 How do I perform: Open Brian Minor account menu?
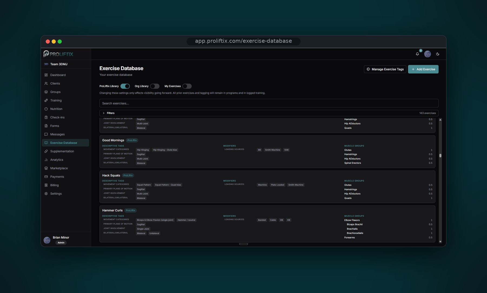pyautogui.click(x=66, y=240)
